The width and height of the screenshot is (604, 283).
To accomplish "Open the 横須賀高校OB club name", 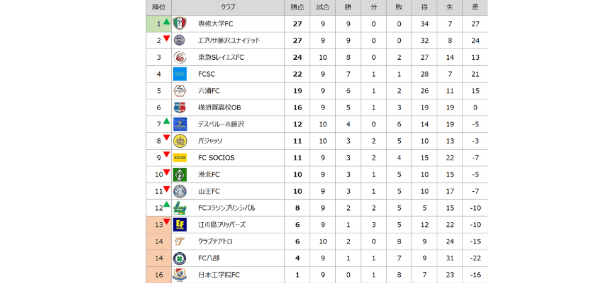I will [x=220, y=108].
